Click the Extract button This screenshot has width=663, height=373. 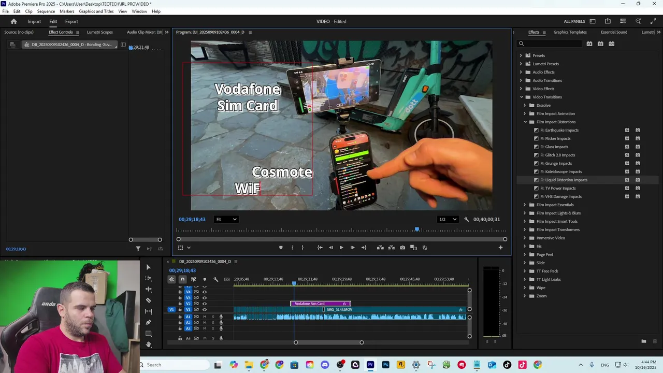coord(391,248)
